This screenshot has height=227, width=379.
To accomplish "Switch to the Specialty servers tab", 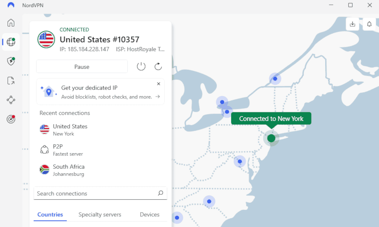I will [x=100, y=215].
